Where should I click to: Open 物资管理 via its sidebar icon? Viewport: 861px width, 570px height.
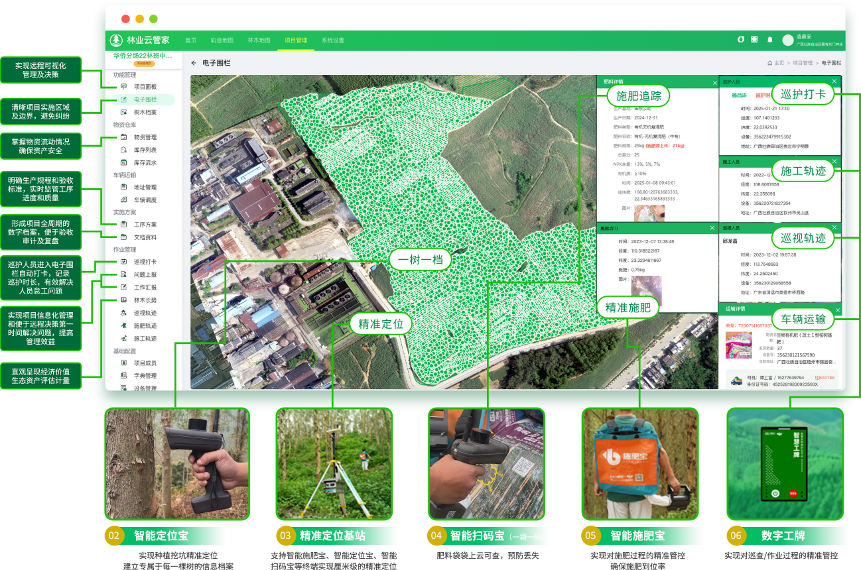click(123, 137)
